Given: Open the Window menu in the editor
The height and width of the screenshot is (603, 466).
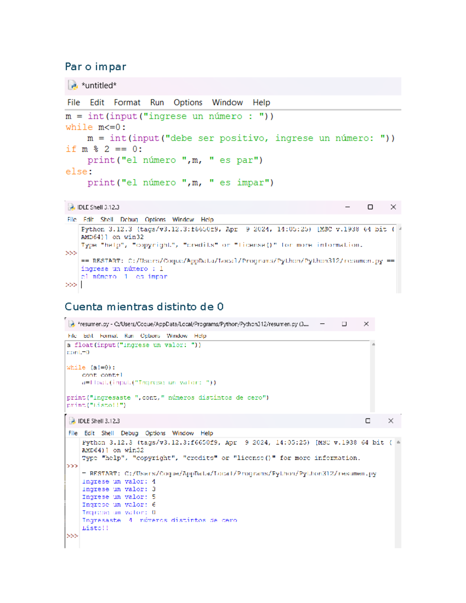Looking at the screenshot, I should tap(227, 102).
